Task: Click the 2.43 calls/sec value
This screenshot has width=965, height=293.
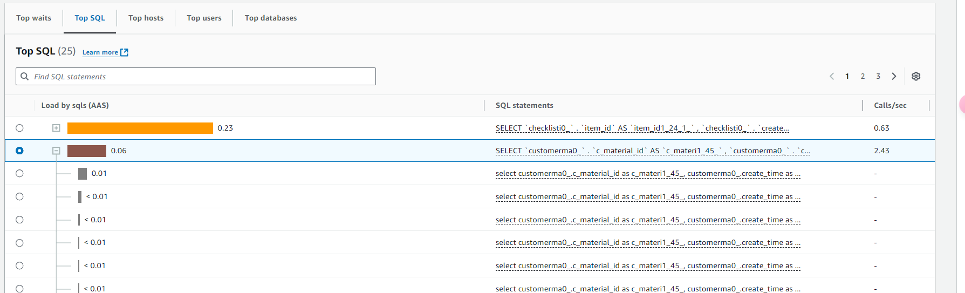Action: point(881,151)
